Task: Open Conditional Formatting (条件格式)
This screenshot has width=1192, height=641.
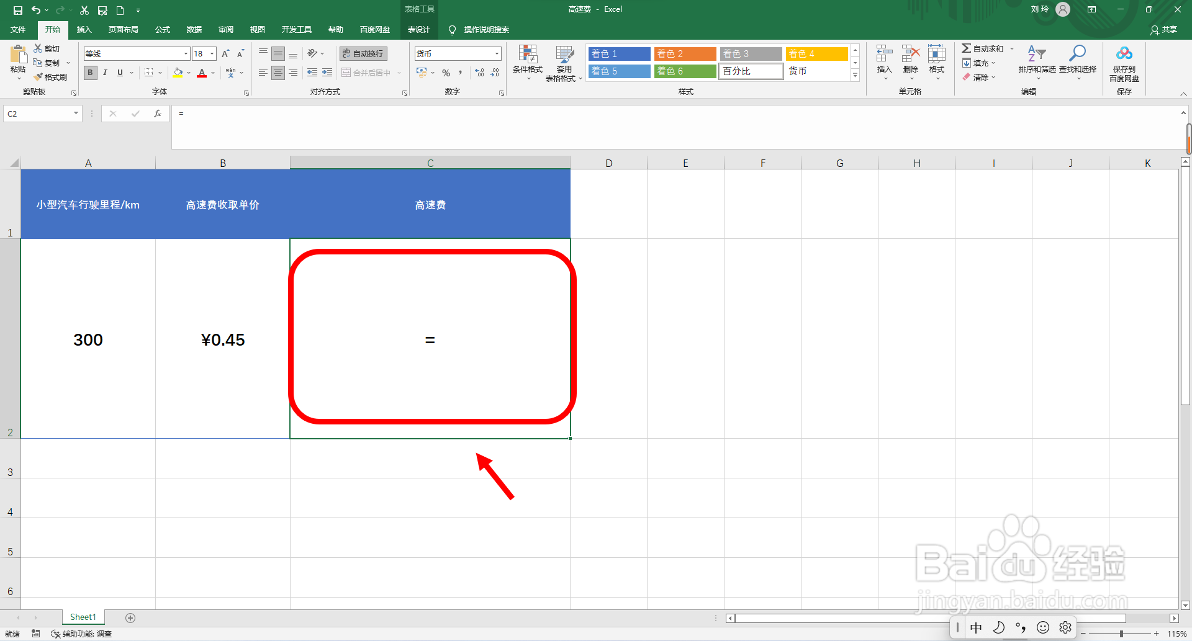Action: point(528,63)
